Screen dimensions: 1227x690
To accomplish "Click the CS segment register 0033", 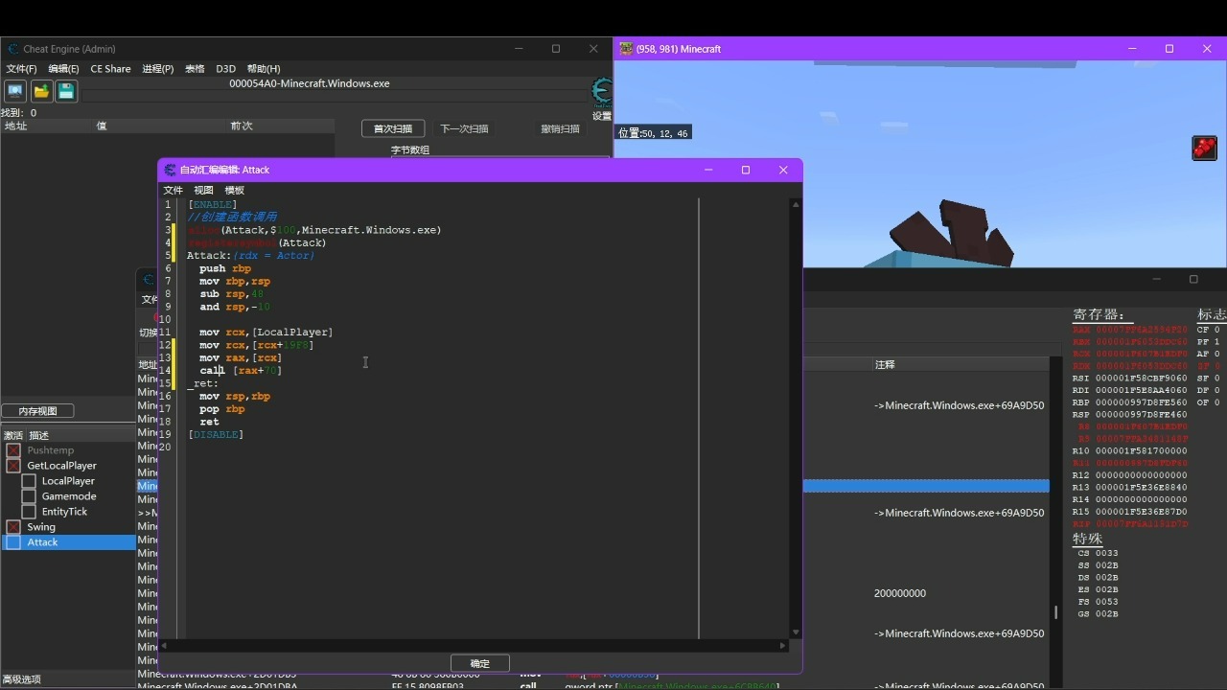I will coord(1106,553).
